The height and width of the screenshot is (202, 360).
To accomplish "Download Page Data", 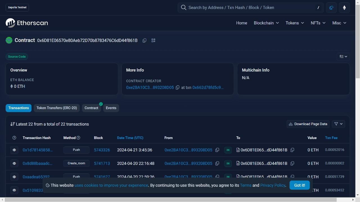I will 308,124.
